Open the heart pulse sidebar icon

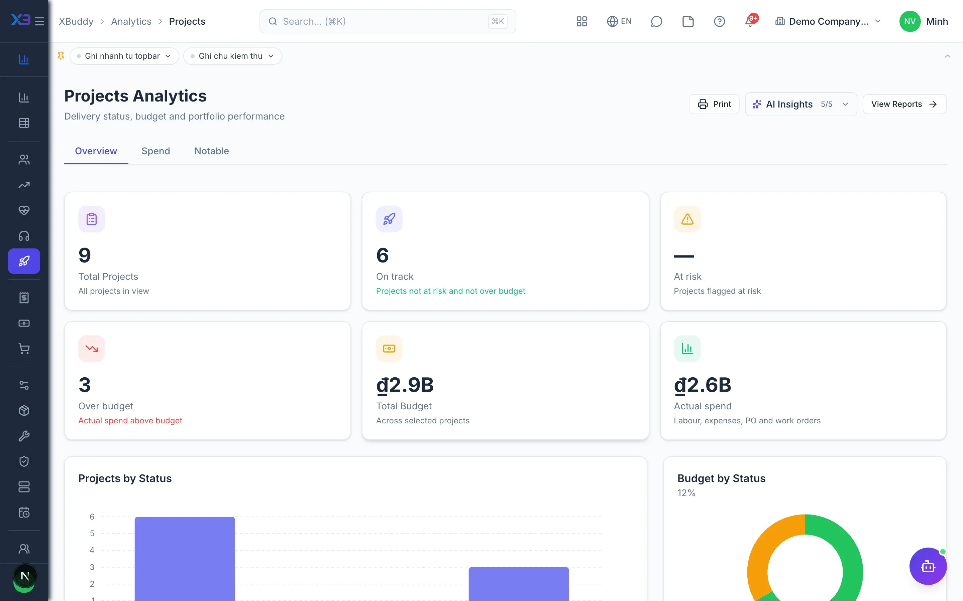coord(24,210)
